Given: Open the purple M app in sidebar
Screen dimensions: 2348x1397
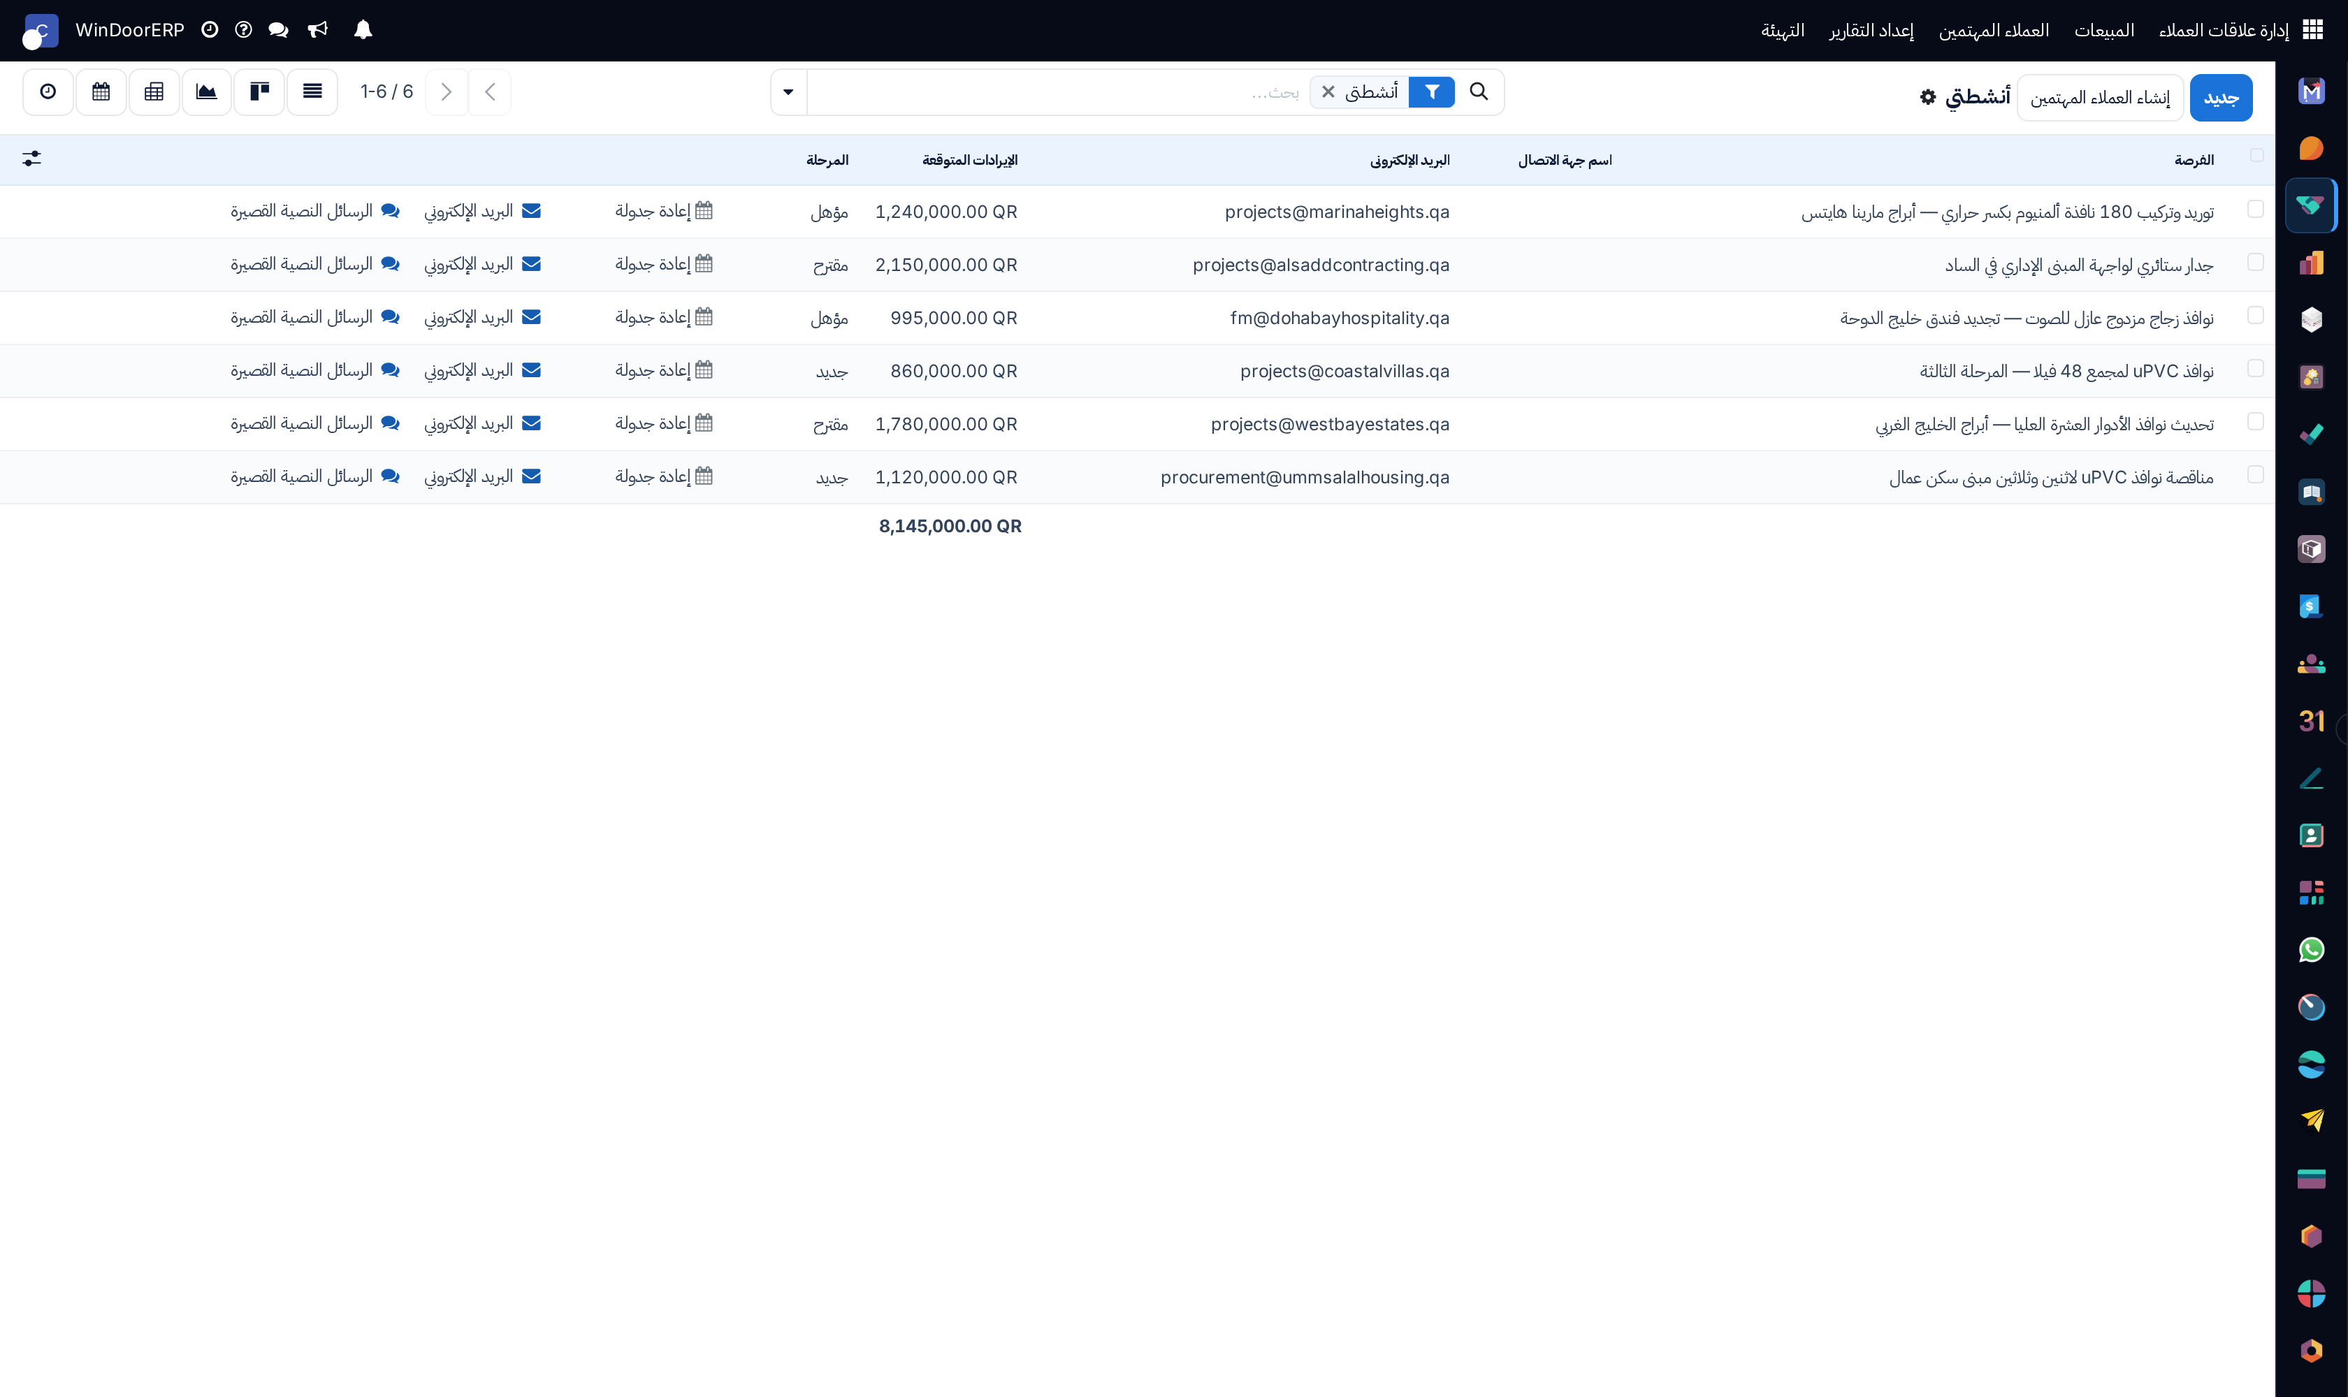Looking at the screenshot, I should point(2311,92).
